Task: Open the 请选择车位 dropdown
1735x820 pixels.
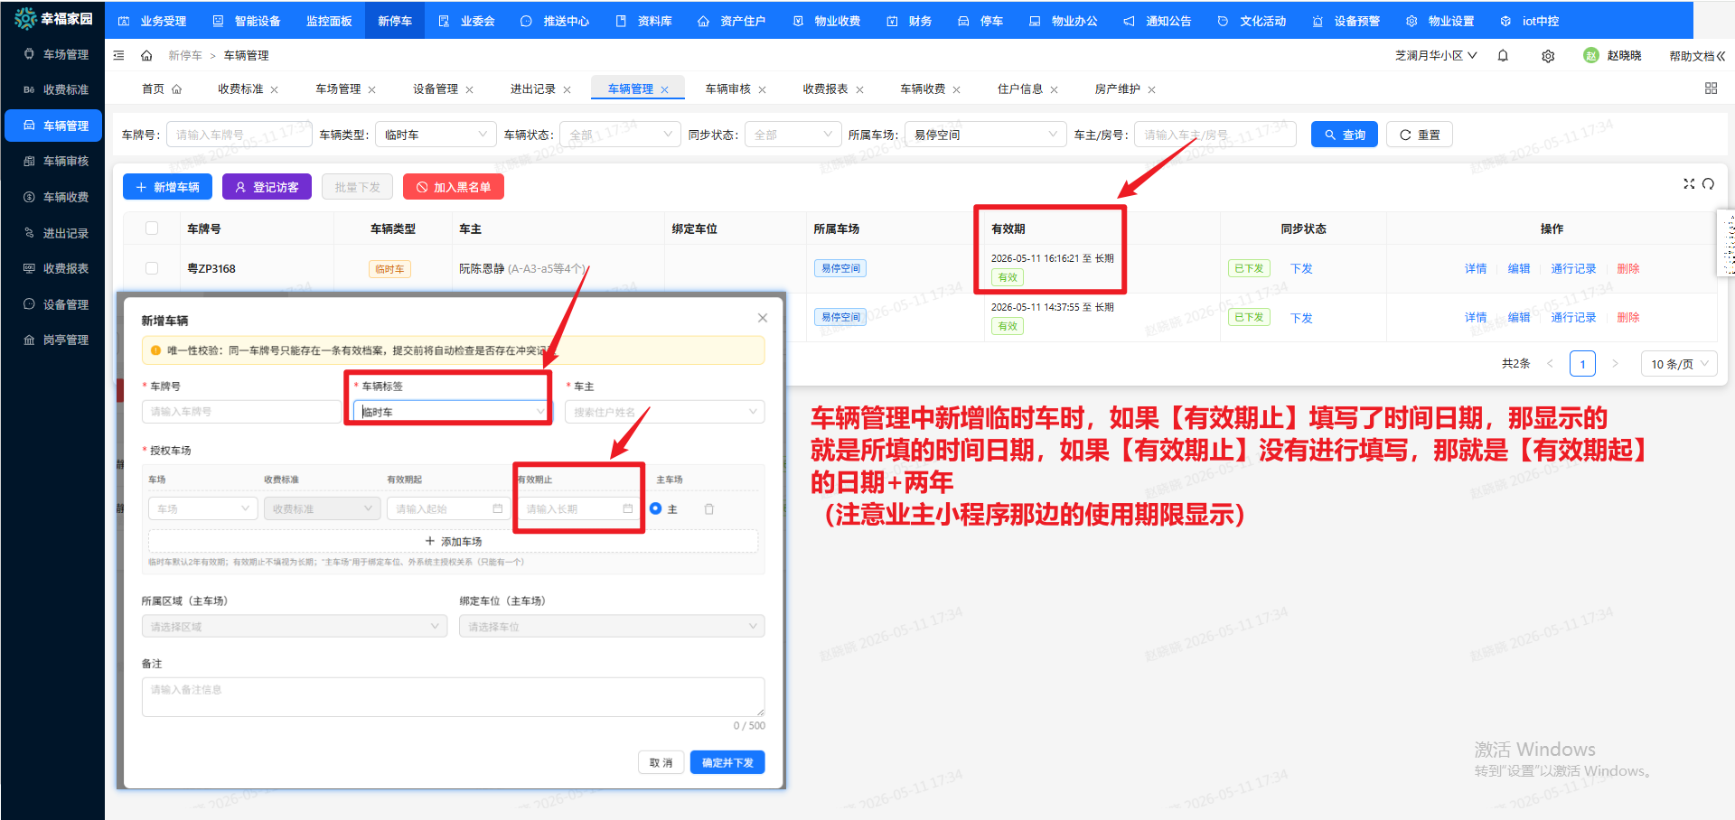Action: 612,626
